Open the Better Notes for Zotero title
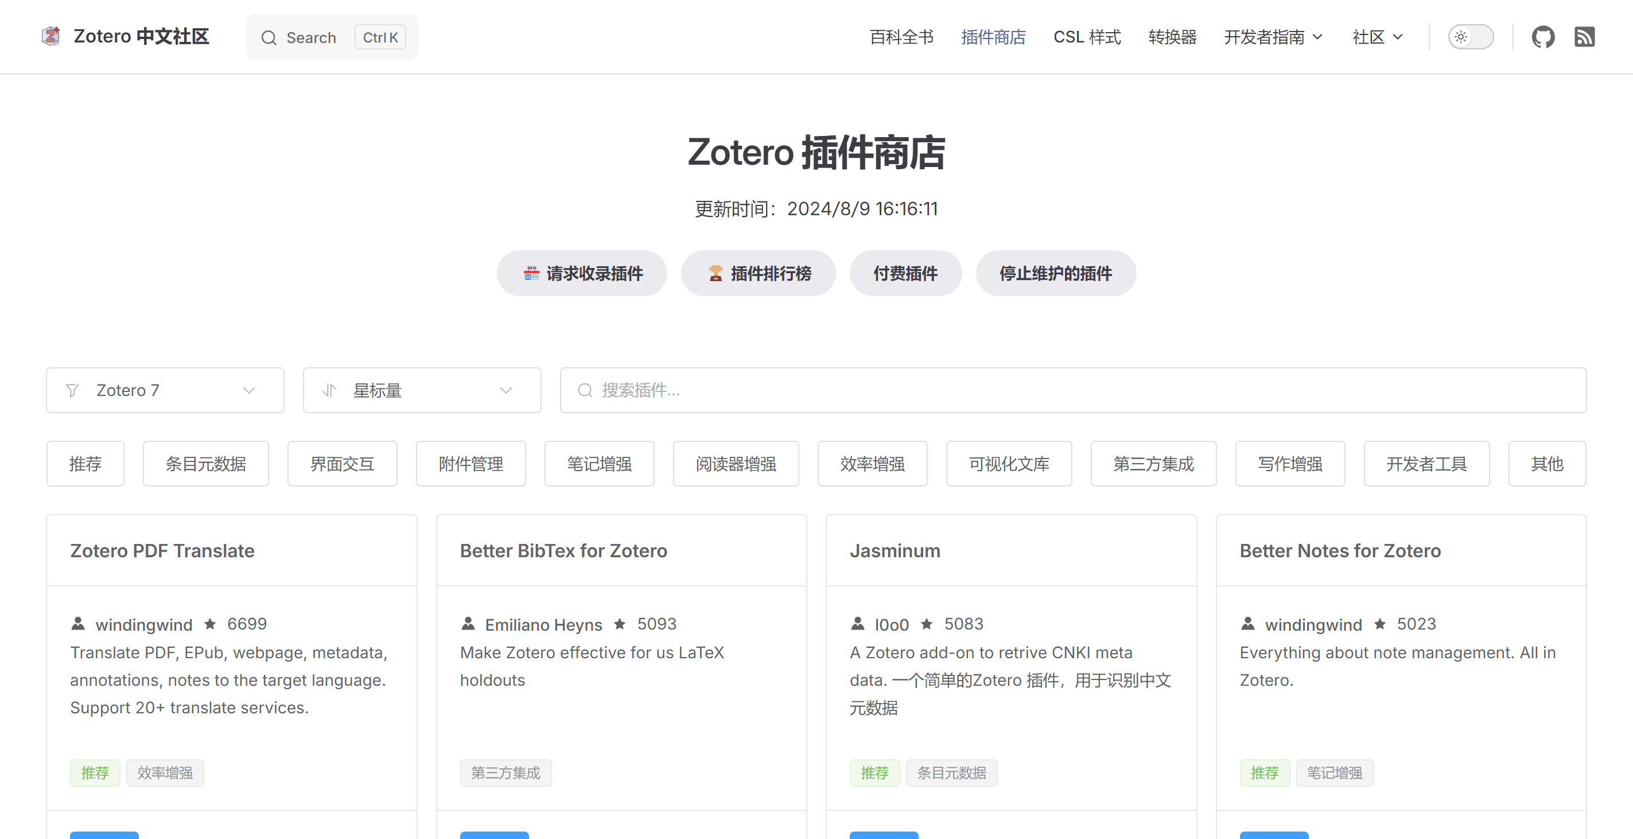This screenshot has width=1633, height=839. tap(1340, 550)
